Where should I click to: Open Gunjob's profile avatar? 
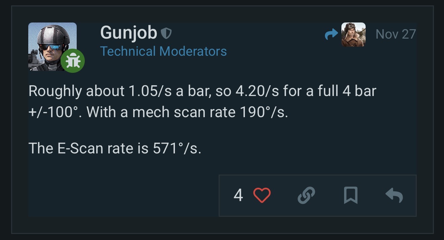tap(52, 46)
